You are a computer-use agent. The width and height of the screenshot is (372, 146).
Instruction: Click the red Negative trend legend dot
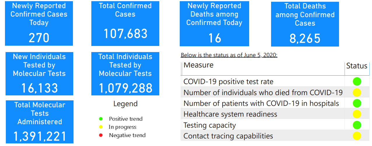(x=101, y=135)
